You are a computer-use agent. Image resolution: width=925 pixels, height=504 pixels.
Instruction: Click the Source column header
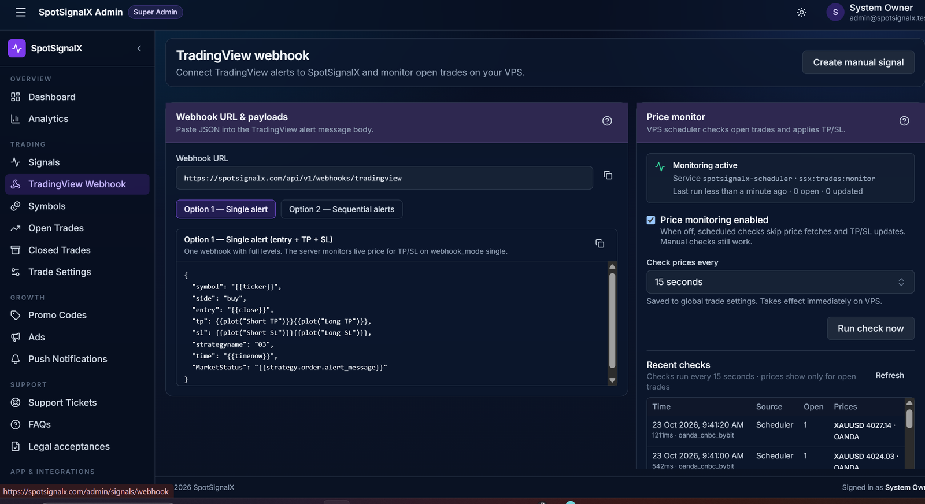769,407
